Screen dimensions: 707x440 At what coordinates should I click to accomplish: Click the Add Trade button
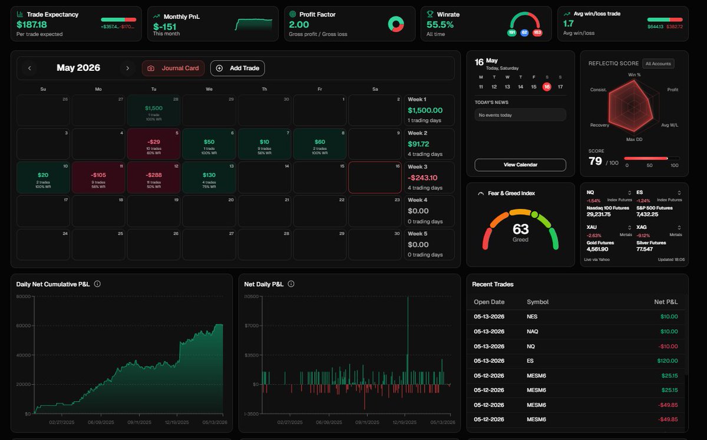tap(237, 68)
